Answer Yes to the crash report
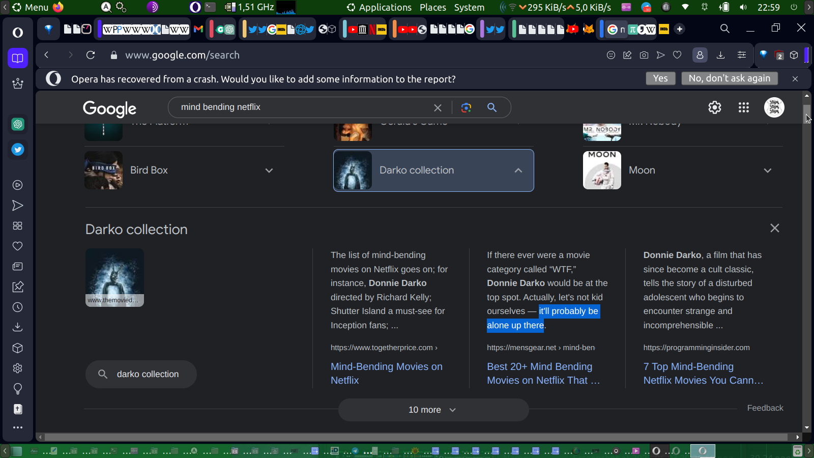 click(661, 78)
